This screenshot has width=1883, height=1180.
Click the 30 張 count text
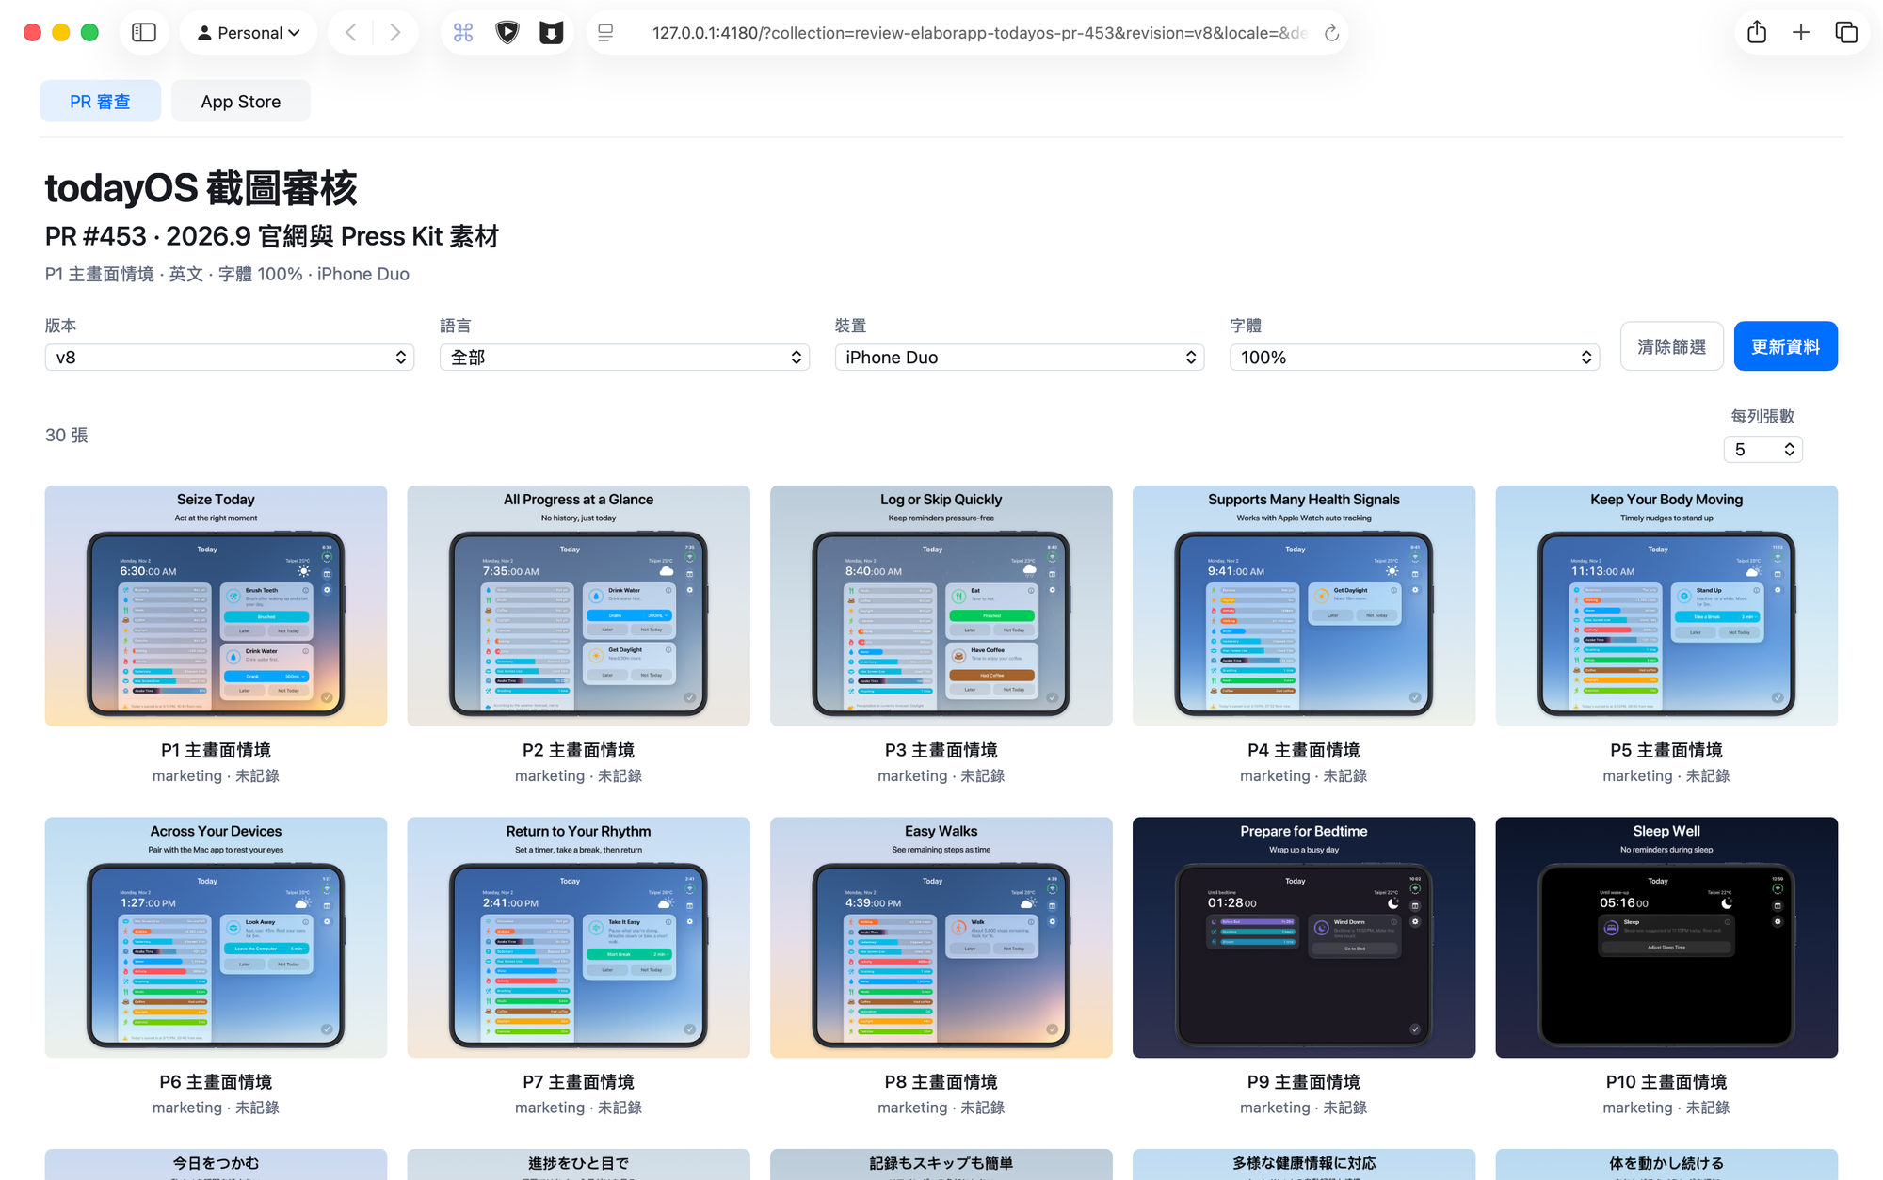pyautogui.click(x=67, y=435)
